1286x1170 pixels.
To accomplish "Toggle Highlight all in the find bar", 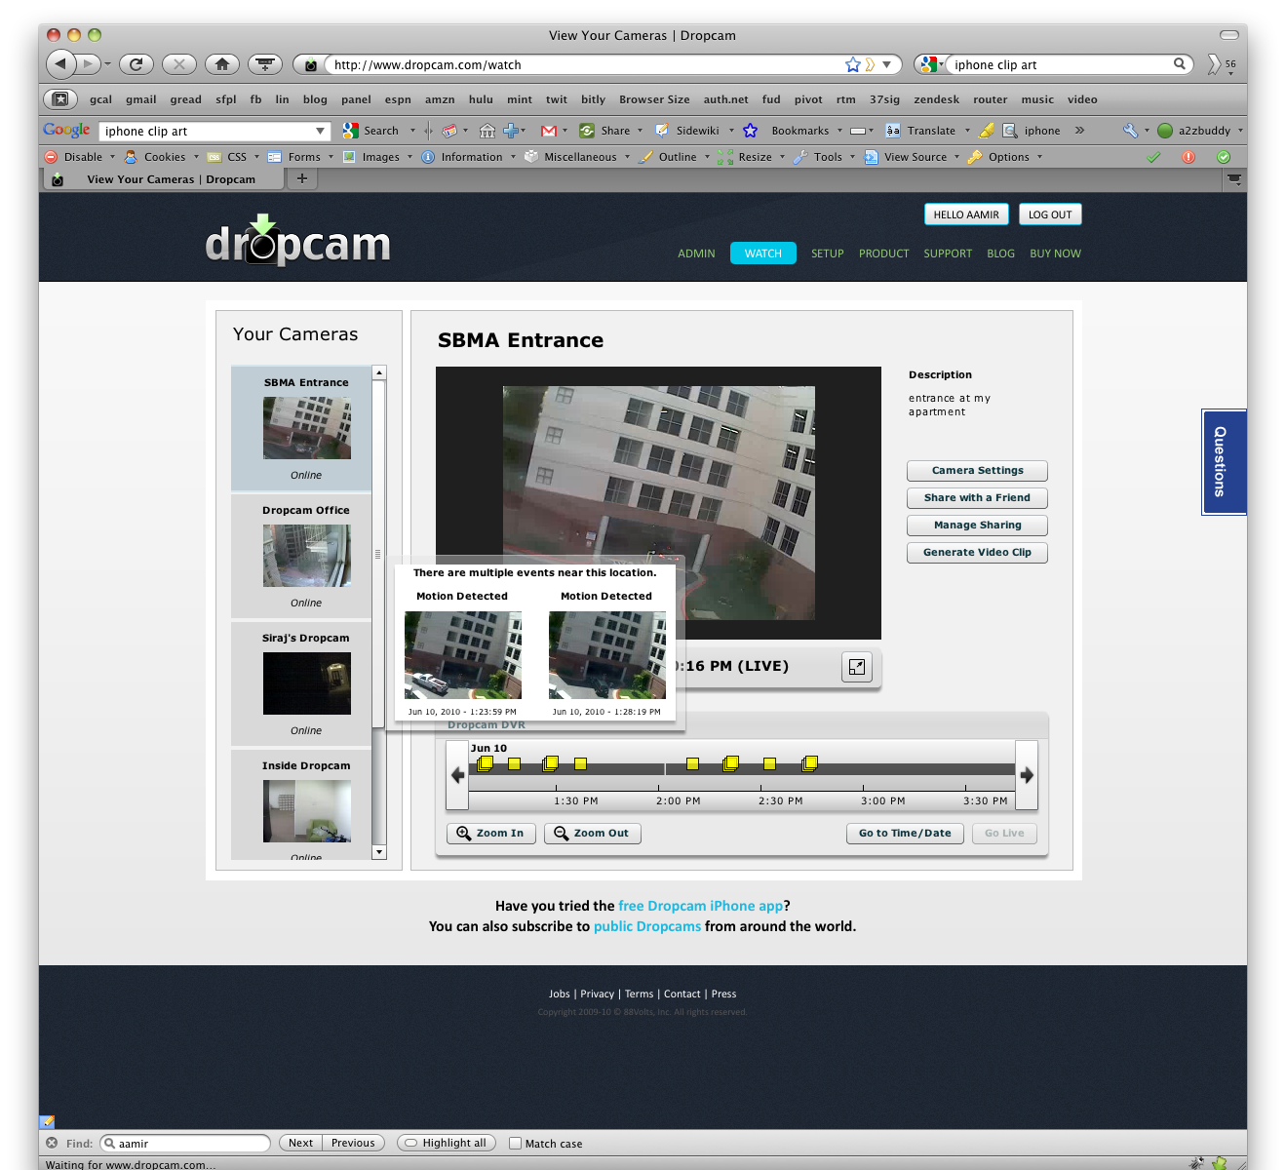I will tap(447, 1143).
